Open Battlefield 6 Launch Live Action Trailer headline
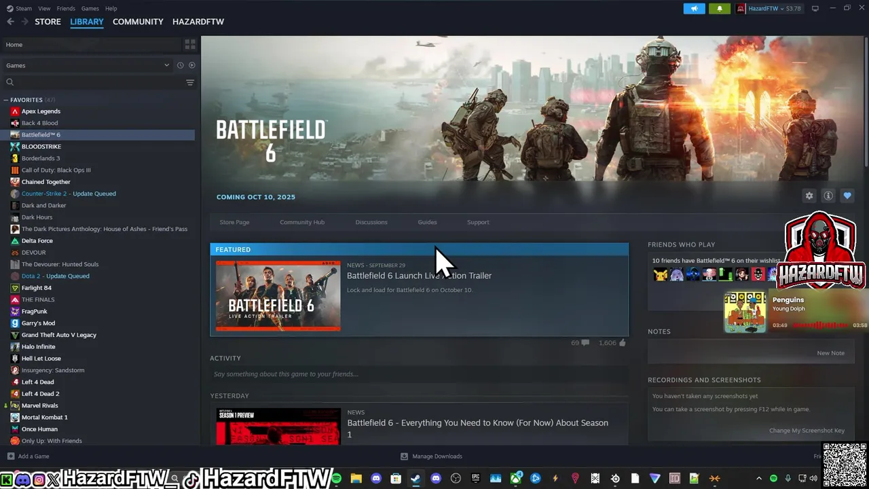Image resolution: width=869 pixels, height=489 pixels. [x=419, y=276]
